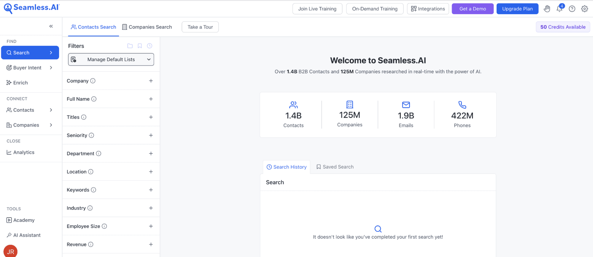Open Buyer Intent in the sidebar
Image resolution: width=593 pixels, height=257 pixels.
30,68
